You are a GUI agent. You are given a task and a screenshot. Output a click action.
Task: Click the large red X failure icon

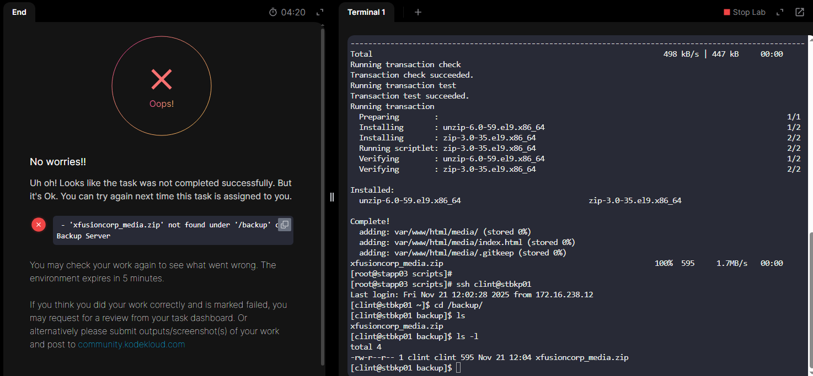(162, 79)
